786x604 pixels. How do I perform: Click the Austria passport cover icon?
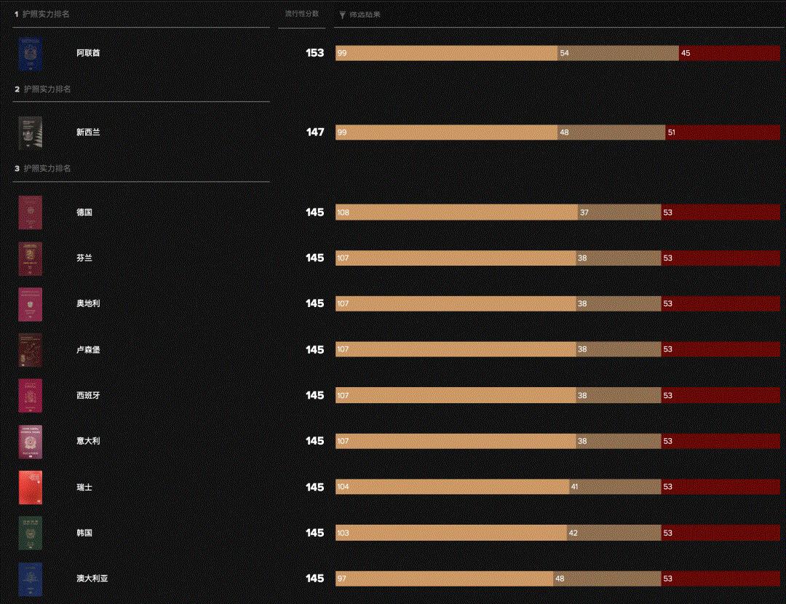click(31, 304)
